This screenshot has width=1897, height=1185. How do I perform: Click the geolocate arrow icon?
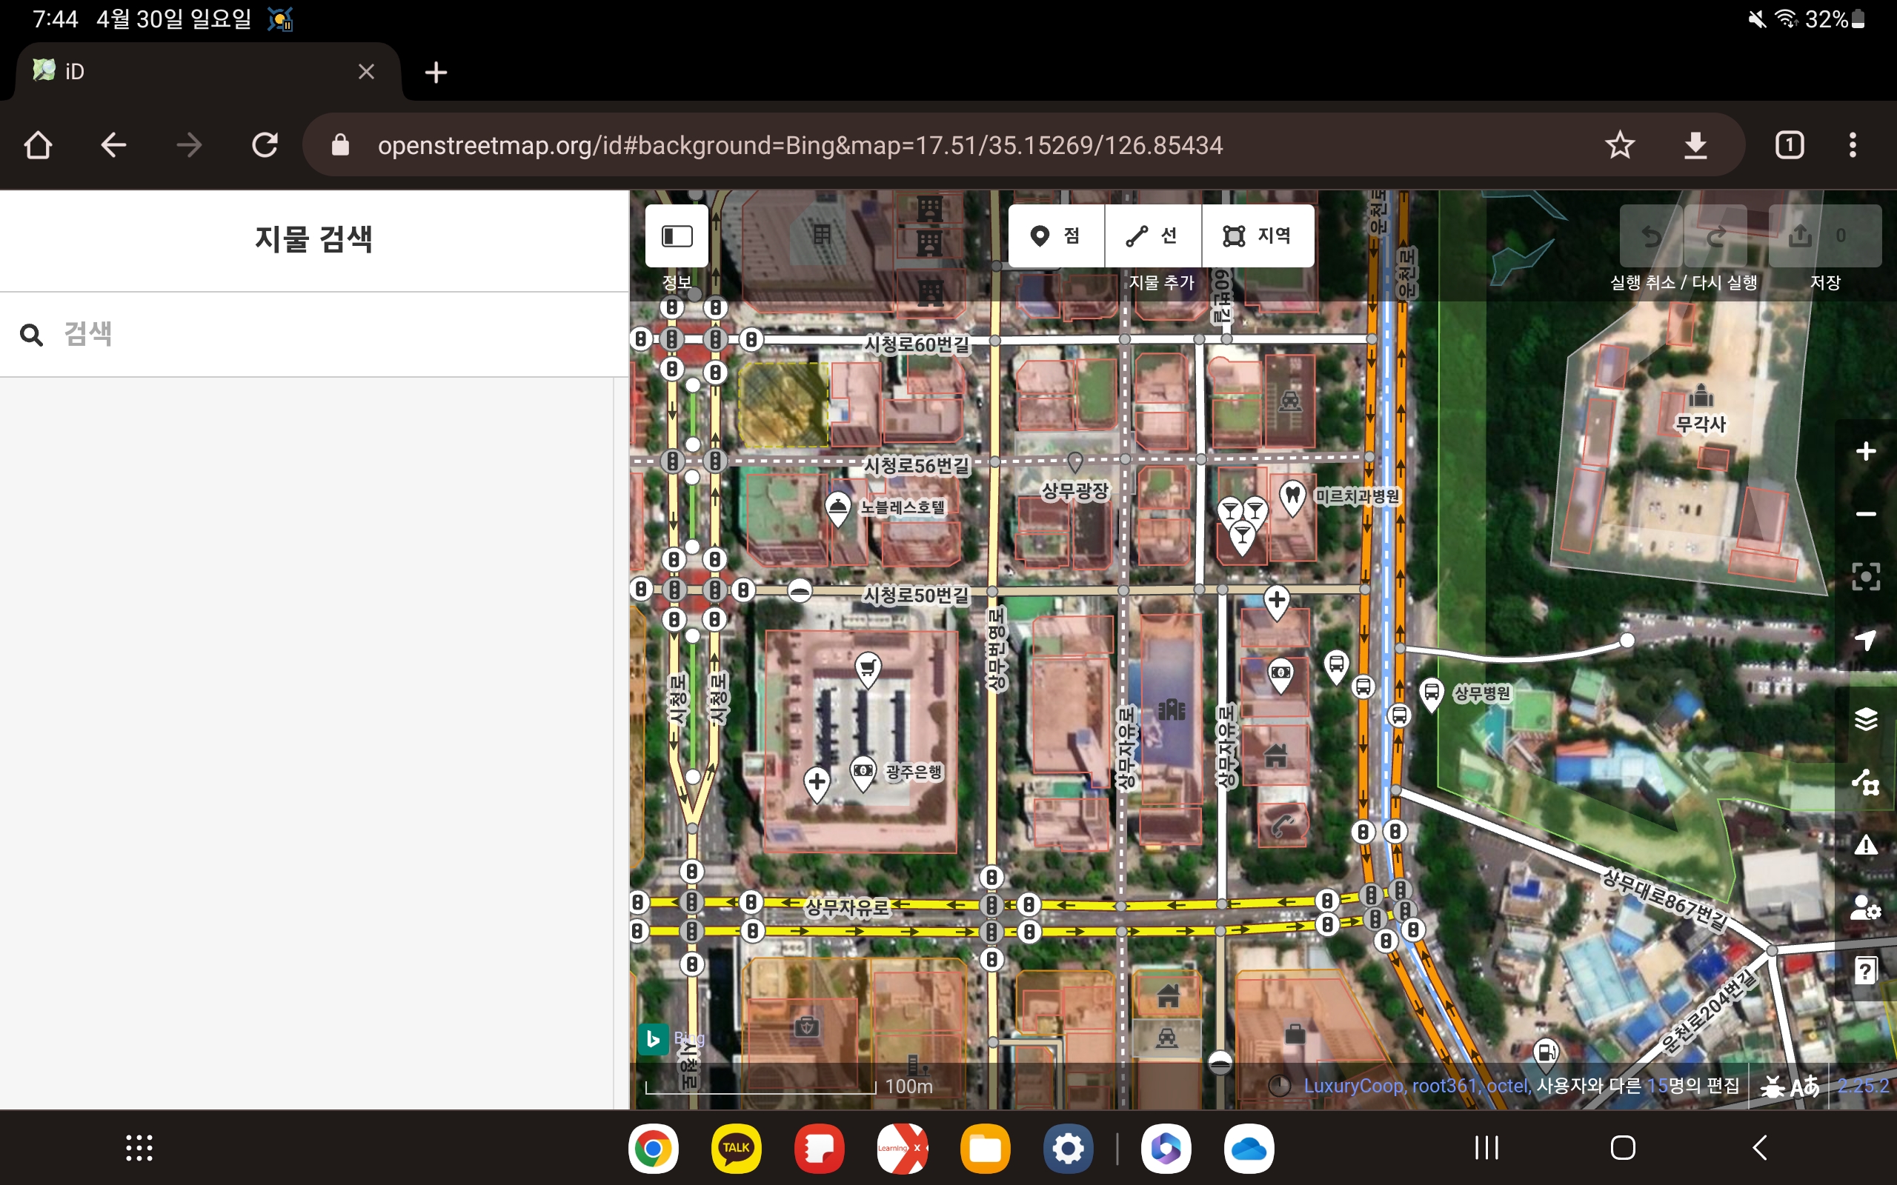[x=1866, y=639]
